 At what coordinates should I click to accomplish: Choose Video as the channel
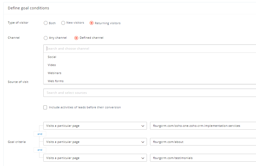[51, 65]
